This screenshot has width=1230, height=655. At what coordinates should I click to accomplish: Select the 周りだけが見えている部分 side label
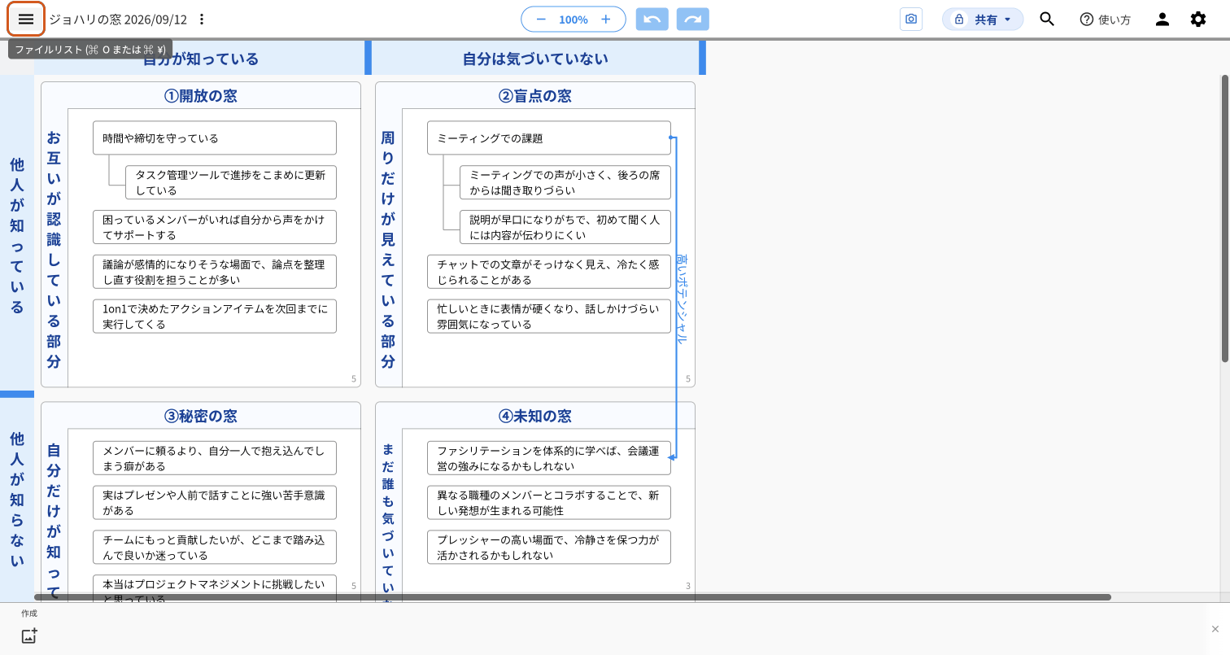click(388, 248)
